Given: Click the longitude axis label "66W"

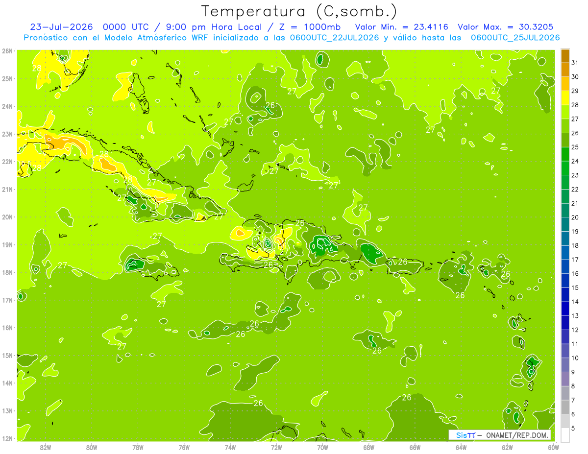Looking at the screenshot, I should tap(415, 447).
